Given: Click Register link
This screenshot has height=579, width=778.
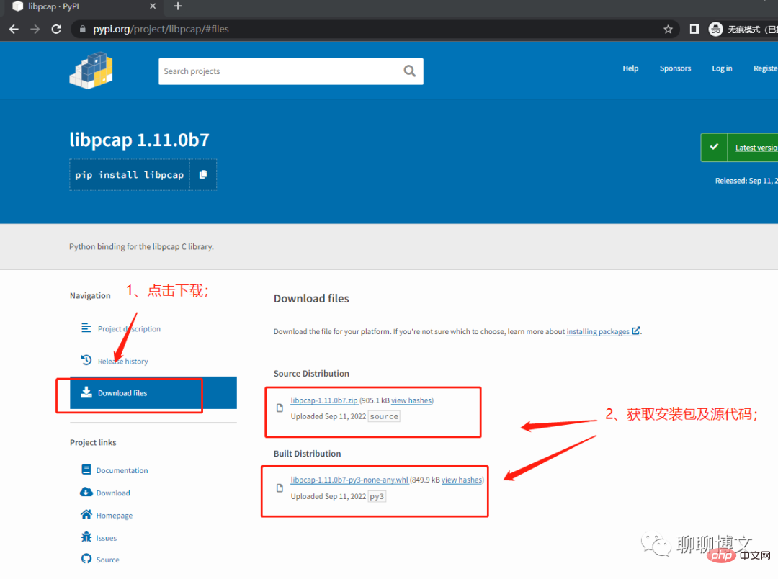Looking at the screenshot, I should [765, 68].
